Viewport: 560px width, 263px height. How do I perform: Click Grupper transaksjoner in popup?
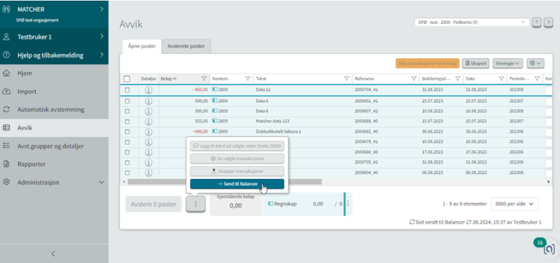(x=237, y=171)
